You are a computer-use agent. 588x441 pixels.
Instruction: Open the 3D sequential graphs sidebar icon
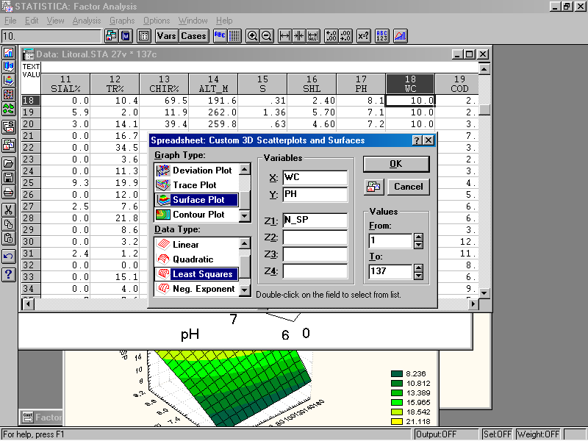tap(9, 67)
